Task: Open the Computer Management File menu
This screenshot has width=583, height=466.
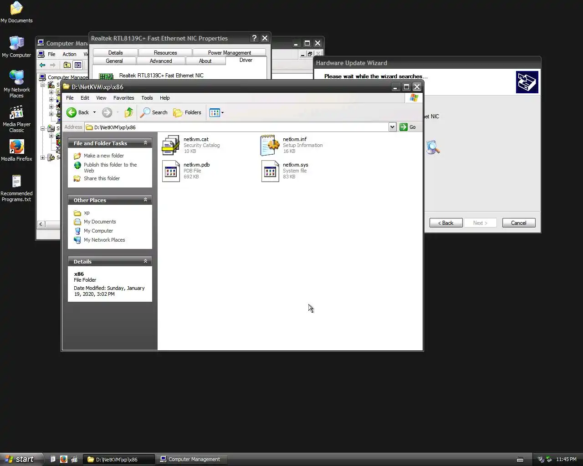Action: [x=51, y=54]
